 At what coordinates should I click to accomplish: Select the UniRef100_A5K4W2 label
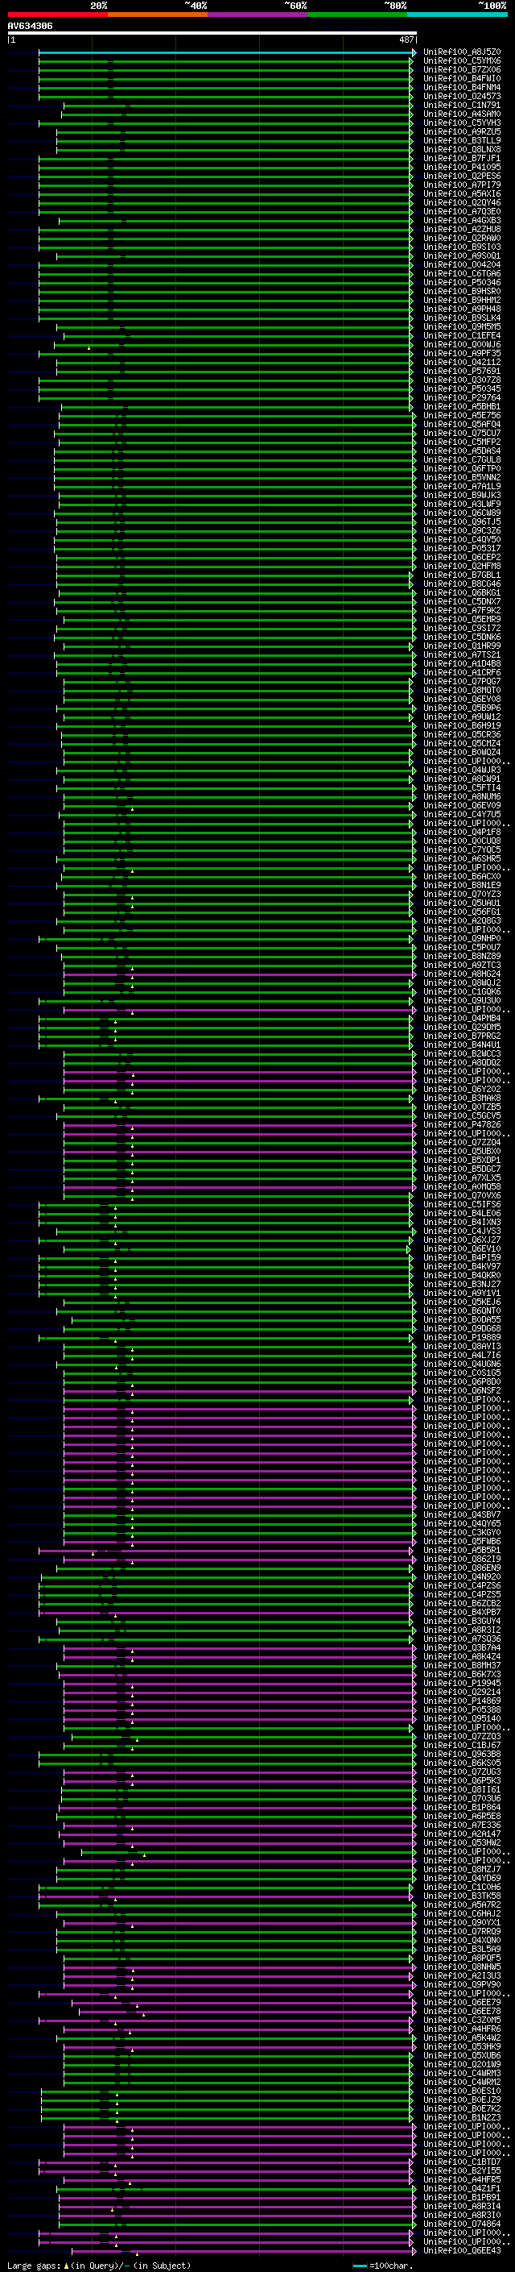462,2037
